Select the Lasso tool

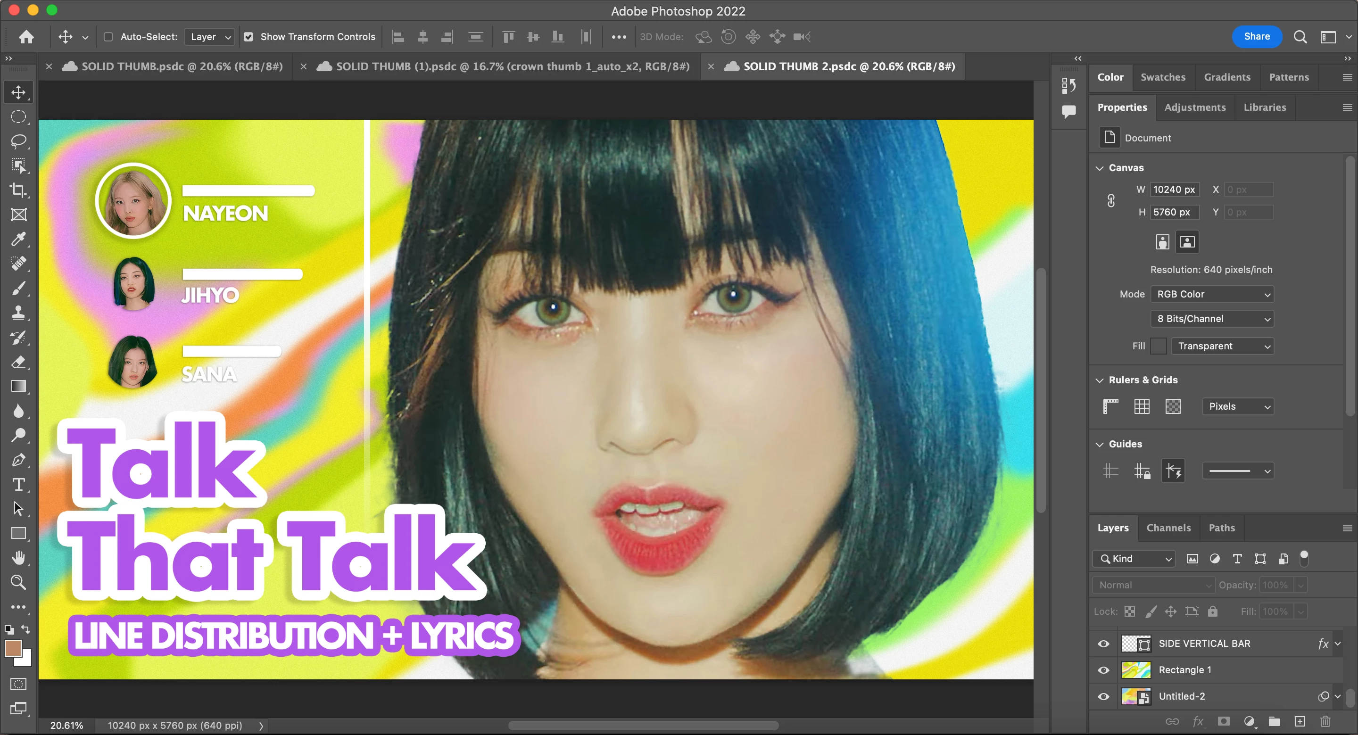point(18,141)
